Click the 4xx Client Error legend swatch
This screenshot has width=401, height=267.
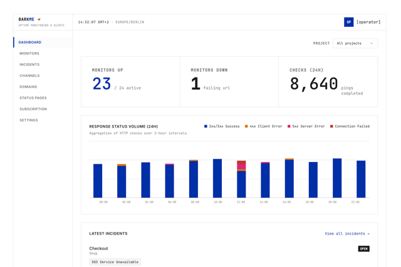click(x=246, y=126)
